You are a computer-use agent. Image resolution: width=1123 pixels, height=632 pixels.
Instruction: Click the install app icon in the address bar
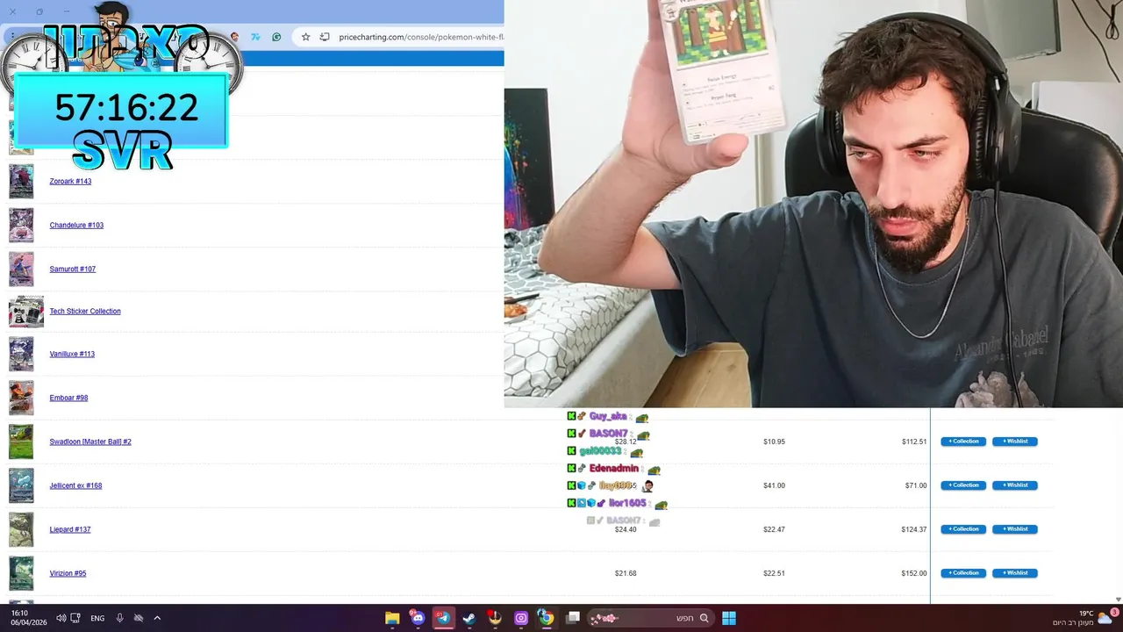[x=325, y=37]
